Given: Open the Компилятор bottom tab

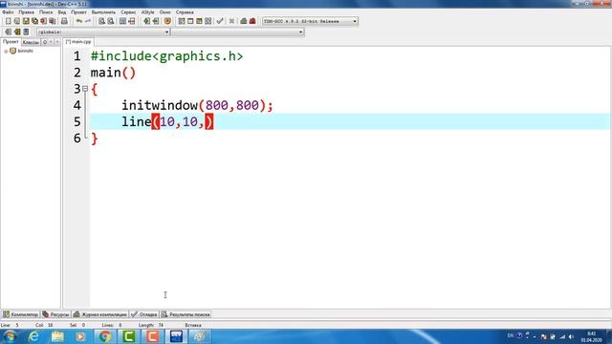Looking at the screenshot, I should [21, 314].
